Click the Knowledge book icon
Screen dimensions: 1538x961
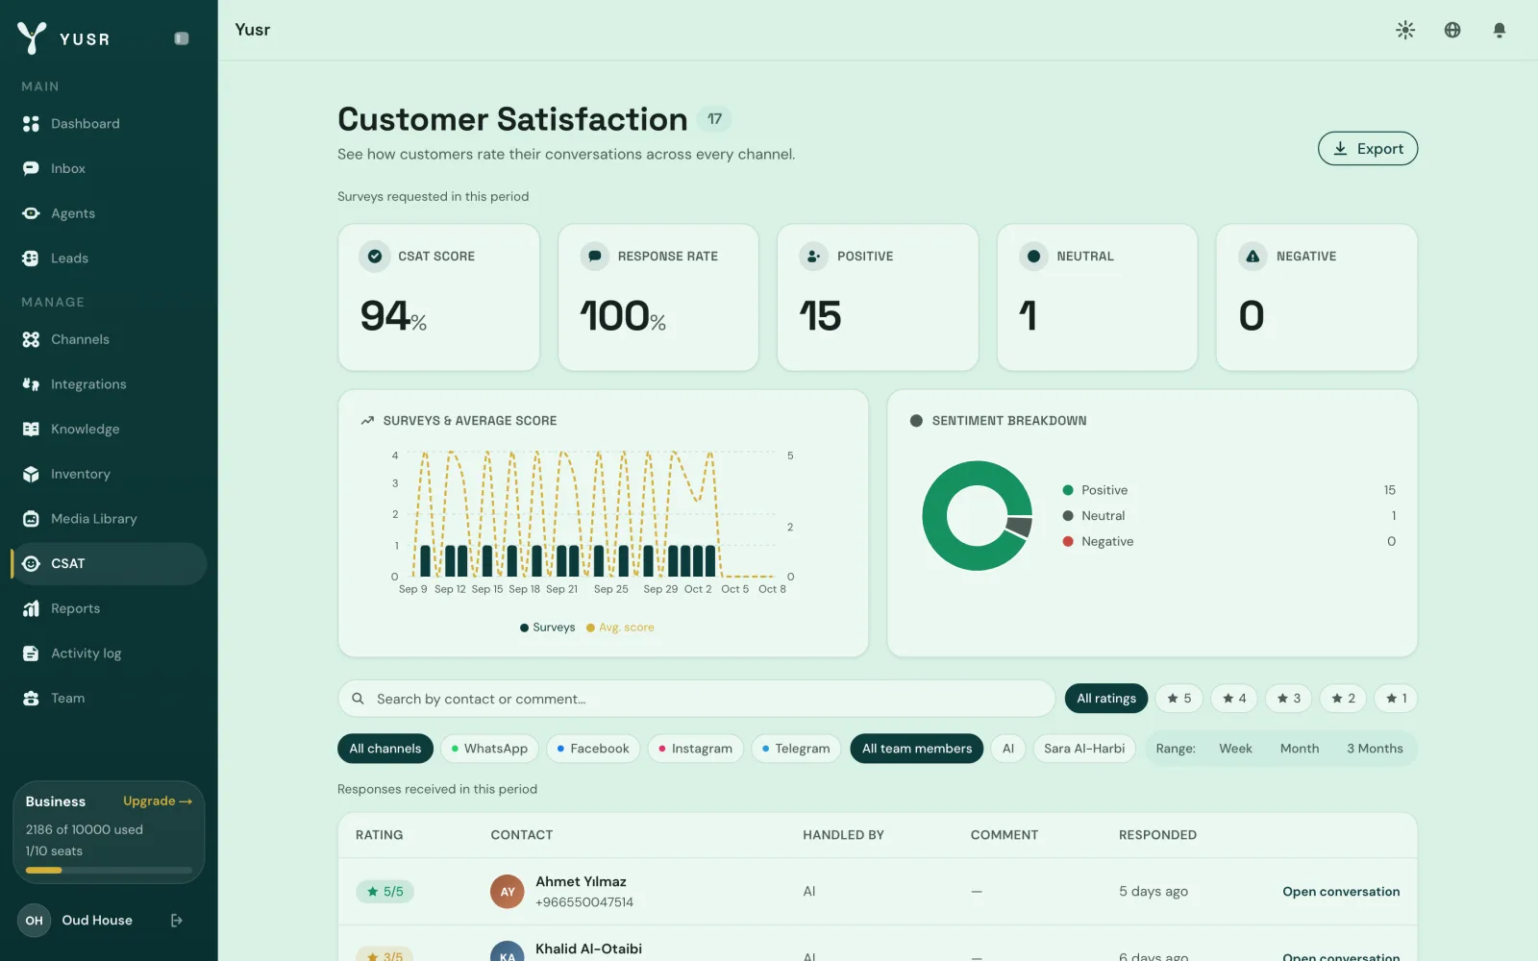tap(31, 430)
